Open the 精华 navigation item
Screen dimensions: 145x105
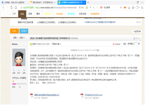(38, 14)
